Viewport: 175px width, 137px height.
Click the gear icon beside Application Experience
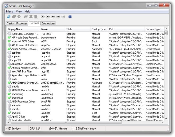coord(9,64)
